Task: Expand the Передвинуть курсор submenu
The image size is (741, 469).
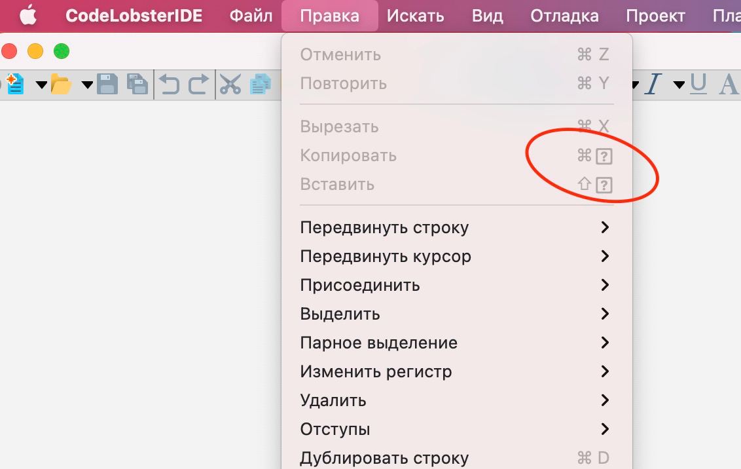Action: (456, 256)
